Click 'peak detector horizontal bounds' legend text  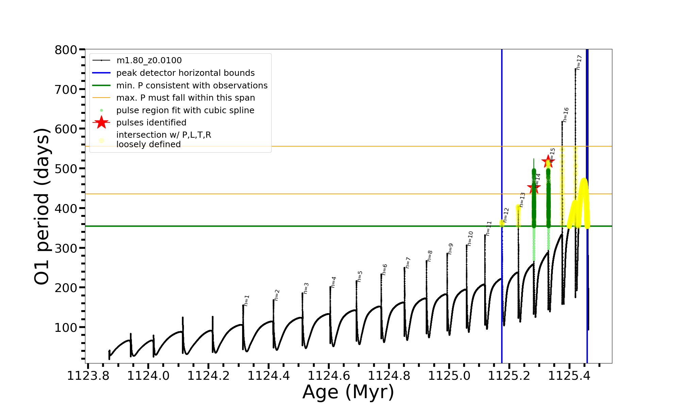185,73
